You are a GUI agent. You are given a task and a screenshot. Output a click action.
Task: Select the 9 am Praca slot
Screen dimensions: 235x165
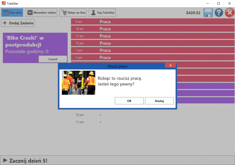tap(153, 22)
